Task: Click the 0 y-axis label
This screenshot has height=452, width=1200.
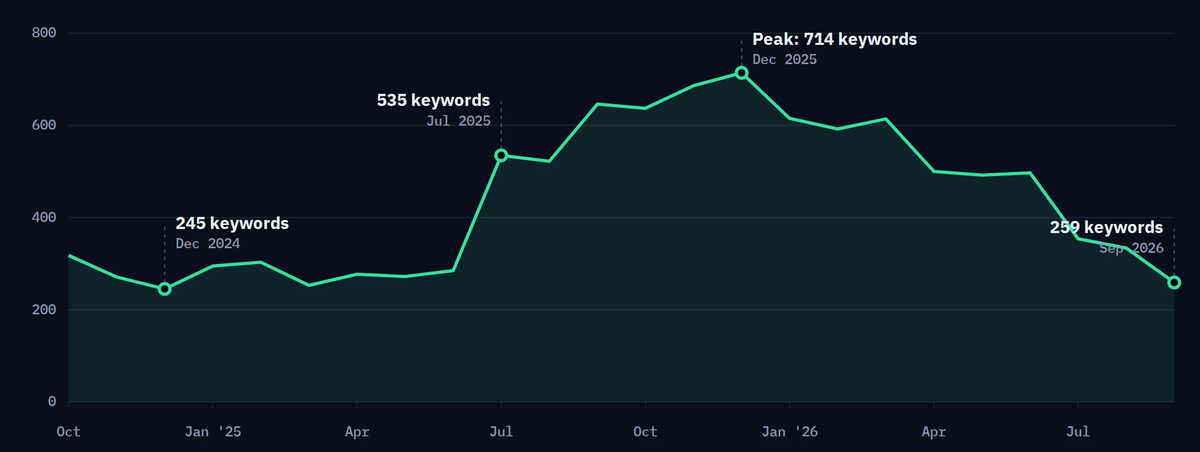Action: [x=52, y=402]
